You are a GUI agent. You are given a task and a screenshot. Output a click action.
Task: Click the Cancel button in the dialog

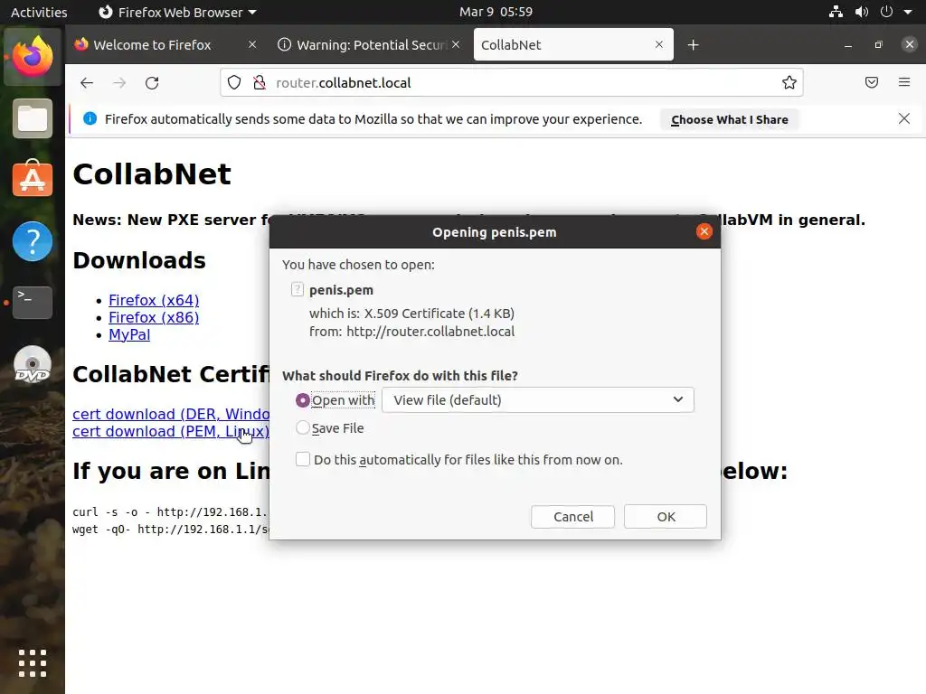pos(572,516)
